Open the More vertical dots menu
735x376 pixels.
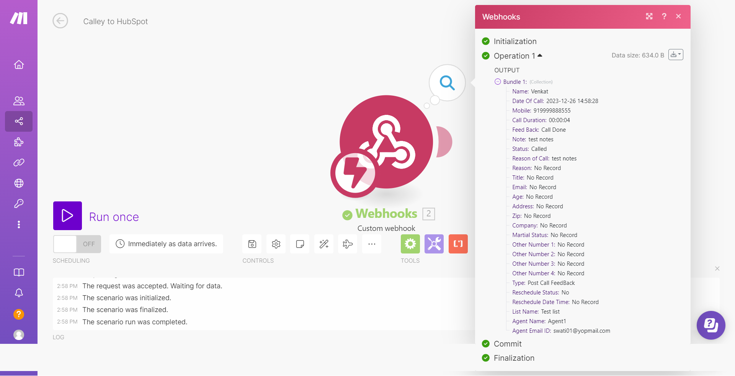click(19, 224)
